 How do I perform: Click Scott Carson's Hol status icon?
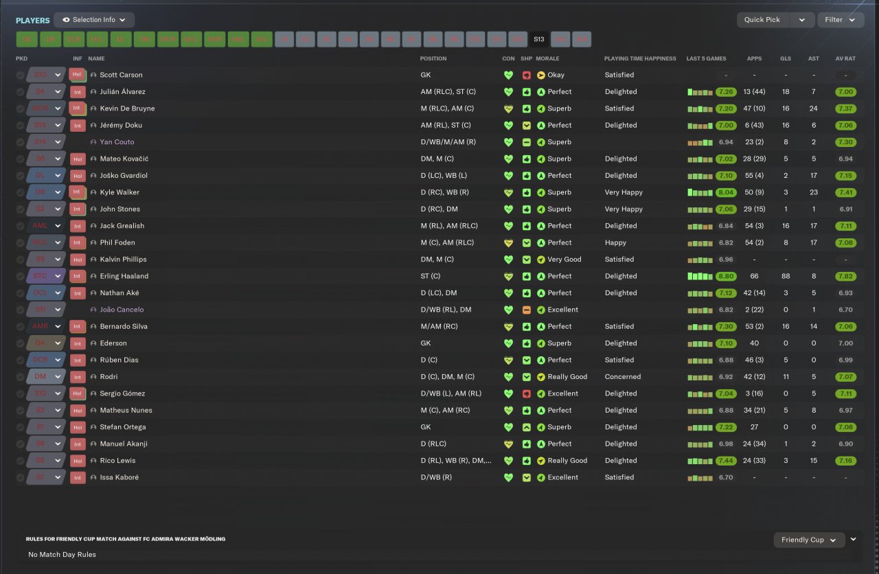pyautogui.click(x=78, y=75)
